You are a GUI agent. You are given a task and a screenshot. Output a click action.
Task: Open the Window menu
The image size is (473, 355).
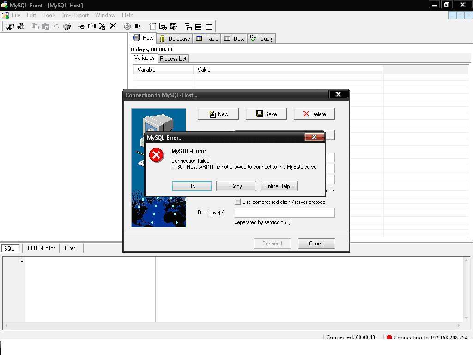coord(105,15)
